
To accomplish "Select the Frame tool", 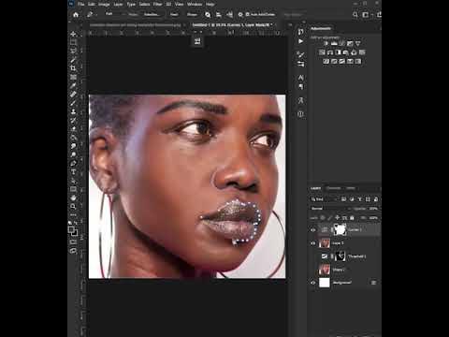I will (x=73, y=77).
